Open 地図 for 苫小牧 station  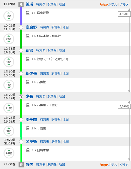[66, 142]
